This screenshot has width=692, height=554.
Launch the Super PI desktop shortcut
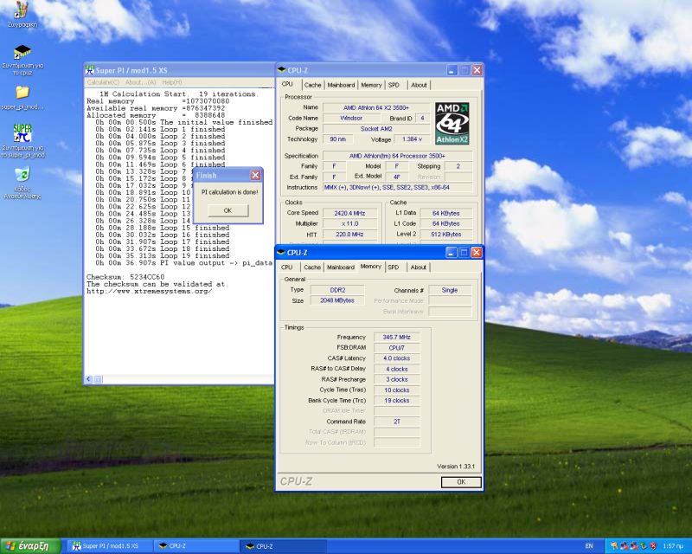(x=22, y=133)
